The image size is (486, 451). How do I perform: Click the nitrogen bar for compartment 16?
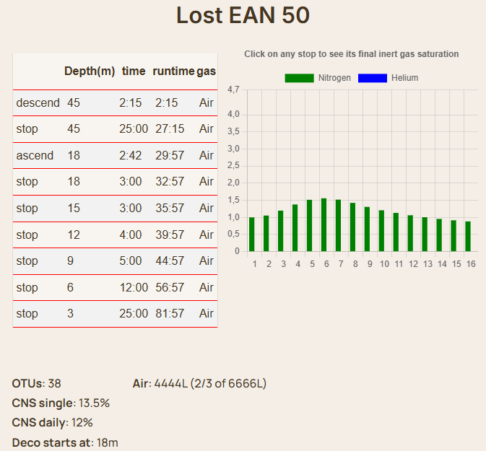tap(468, 237)
